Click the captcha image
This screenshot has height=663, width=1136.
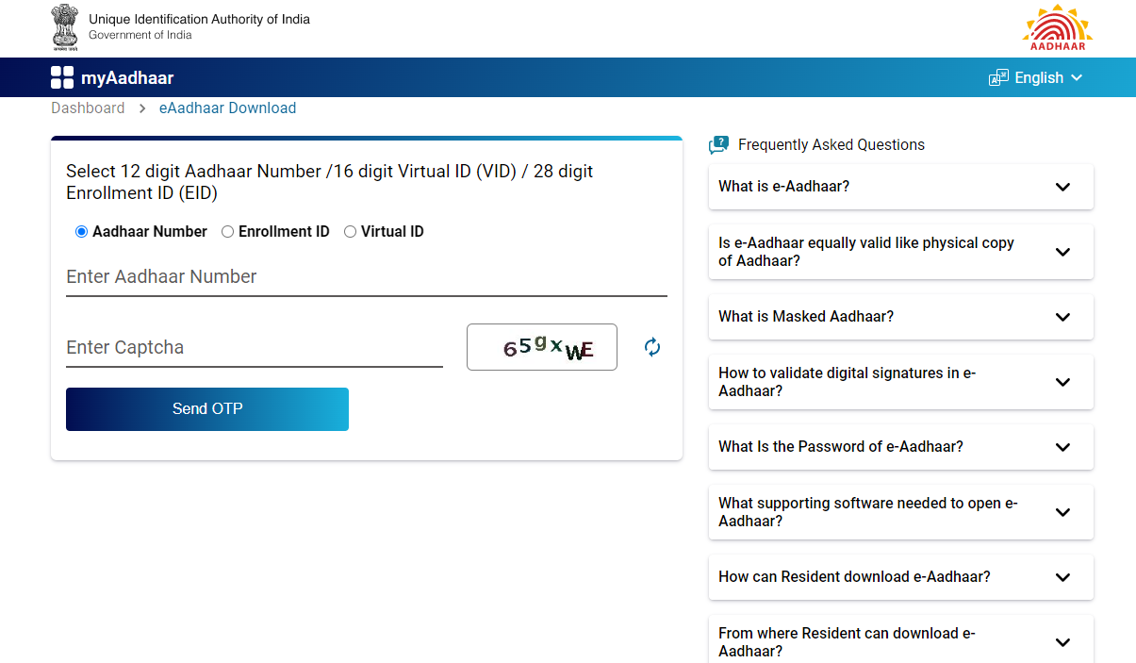point(542,347)
